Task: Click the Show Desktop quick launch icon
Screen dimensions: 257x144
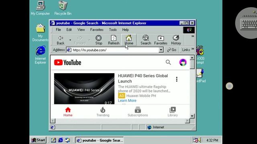Action: click(53, 140)
